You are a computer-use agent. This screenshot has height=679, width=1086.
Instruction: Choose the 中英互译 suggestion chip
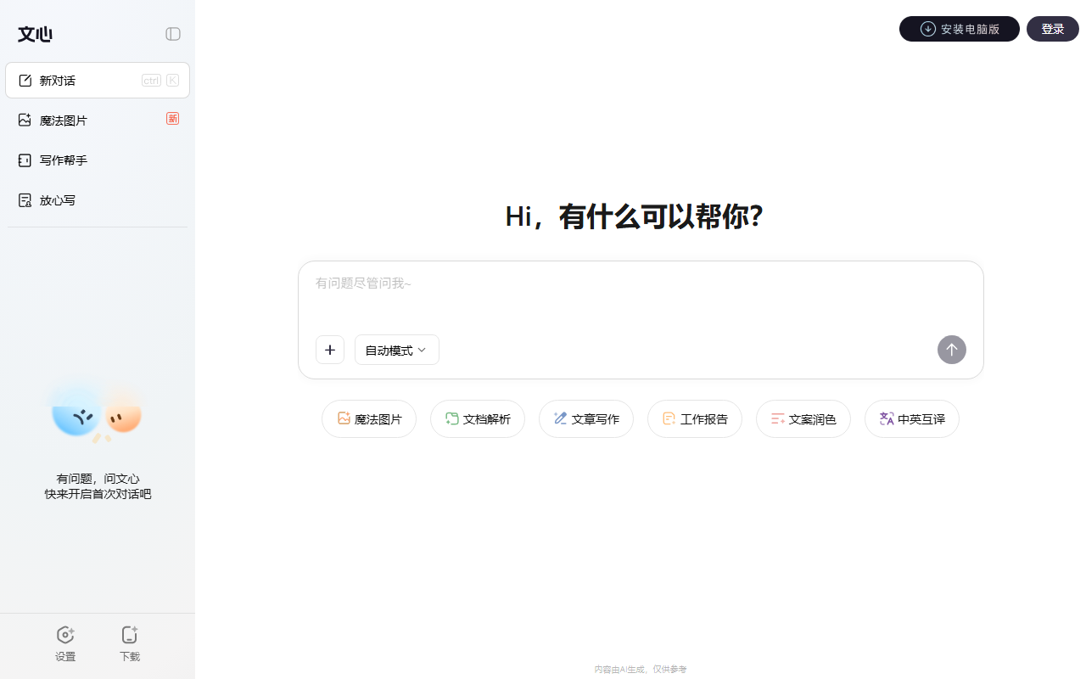(912, 418)
